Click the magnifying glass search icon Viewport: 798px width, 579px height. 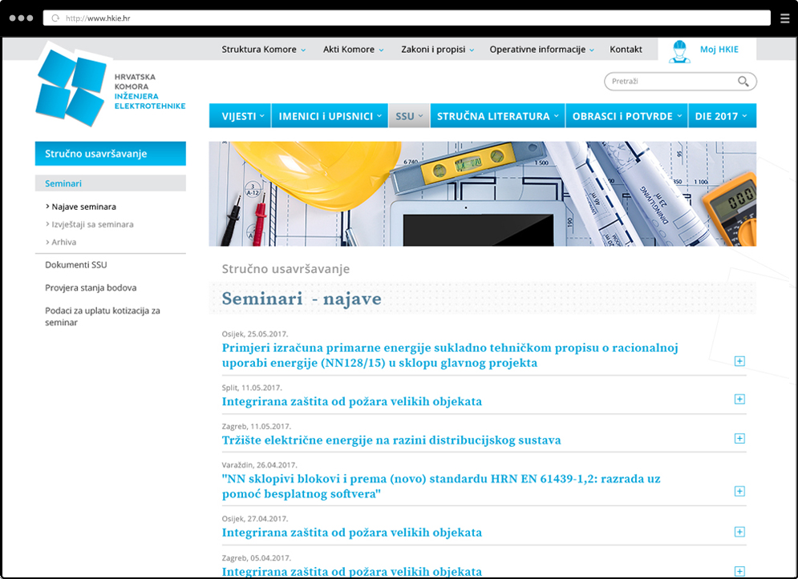[743, 82]
